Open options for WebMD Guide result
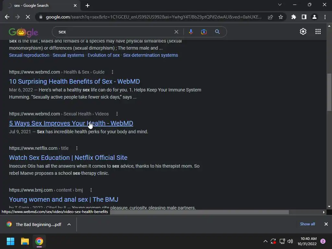The image size is (332, 249). (113, 72)
